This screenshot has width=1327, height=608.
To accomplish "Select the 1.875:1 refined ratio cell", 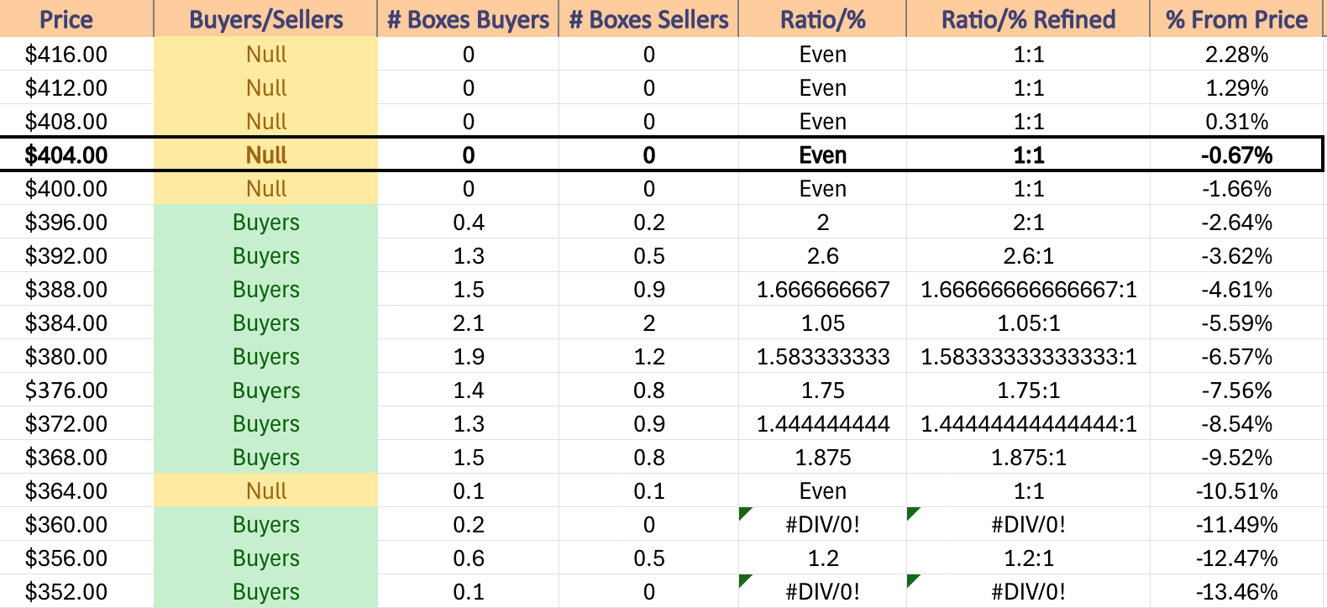I will pos(1028,458).
